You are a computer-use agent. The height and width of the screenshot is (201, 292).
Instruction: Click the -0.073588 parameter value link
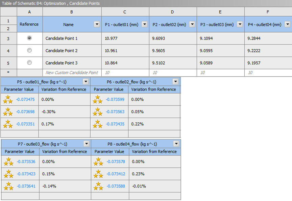[116, 186]
